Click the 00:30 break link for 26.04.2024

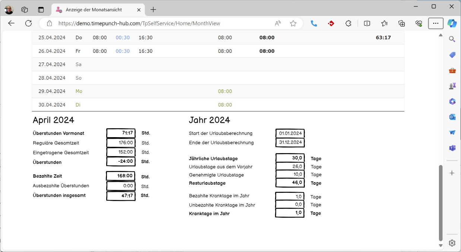[123, 51]
